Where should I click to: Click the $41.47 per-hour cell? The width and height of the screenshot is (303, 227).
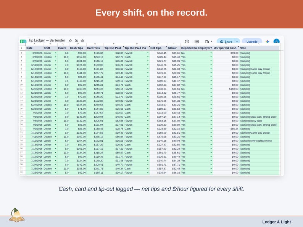click(174, 81)
